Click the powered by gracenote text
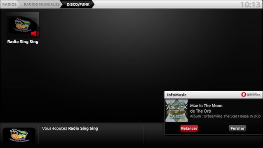The width and height of the screenshot is (263, 148). (254, 95)
